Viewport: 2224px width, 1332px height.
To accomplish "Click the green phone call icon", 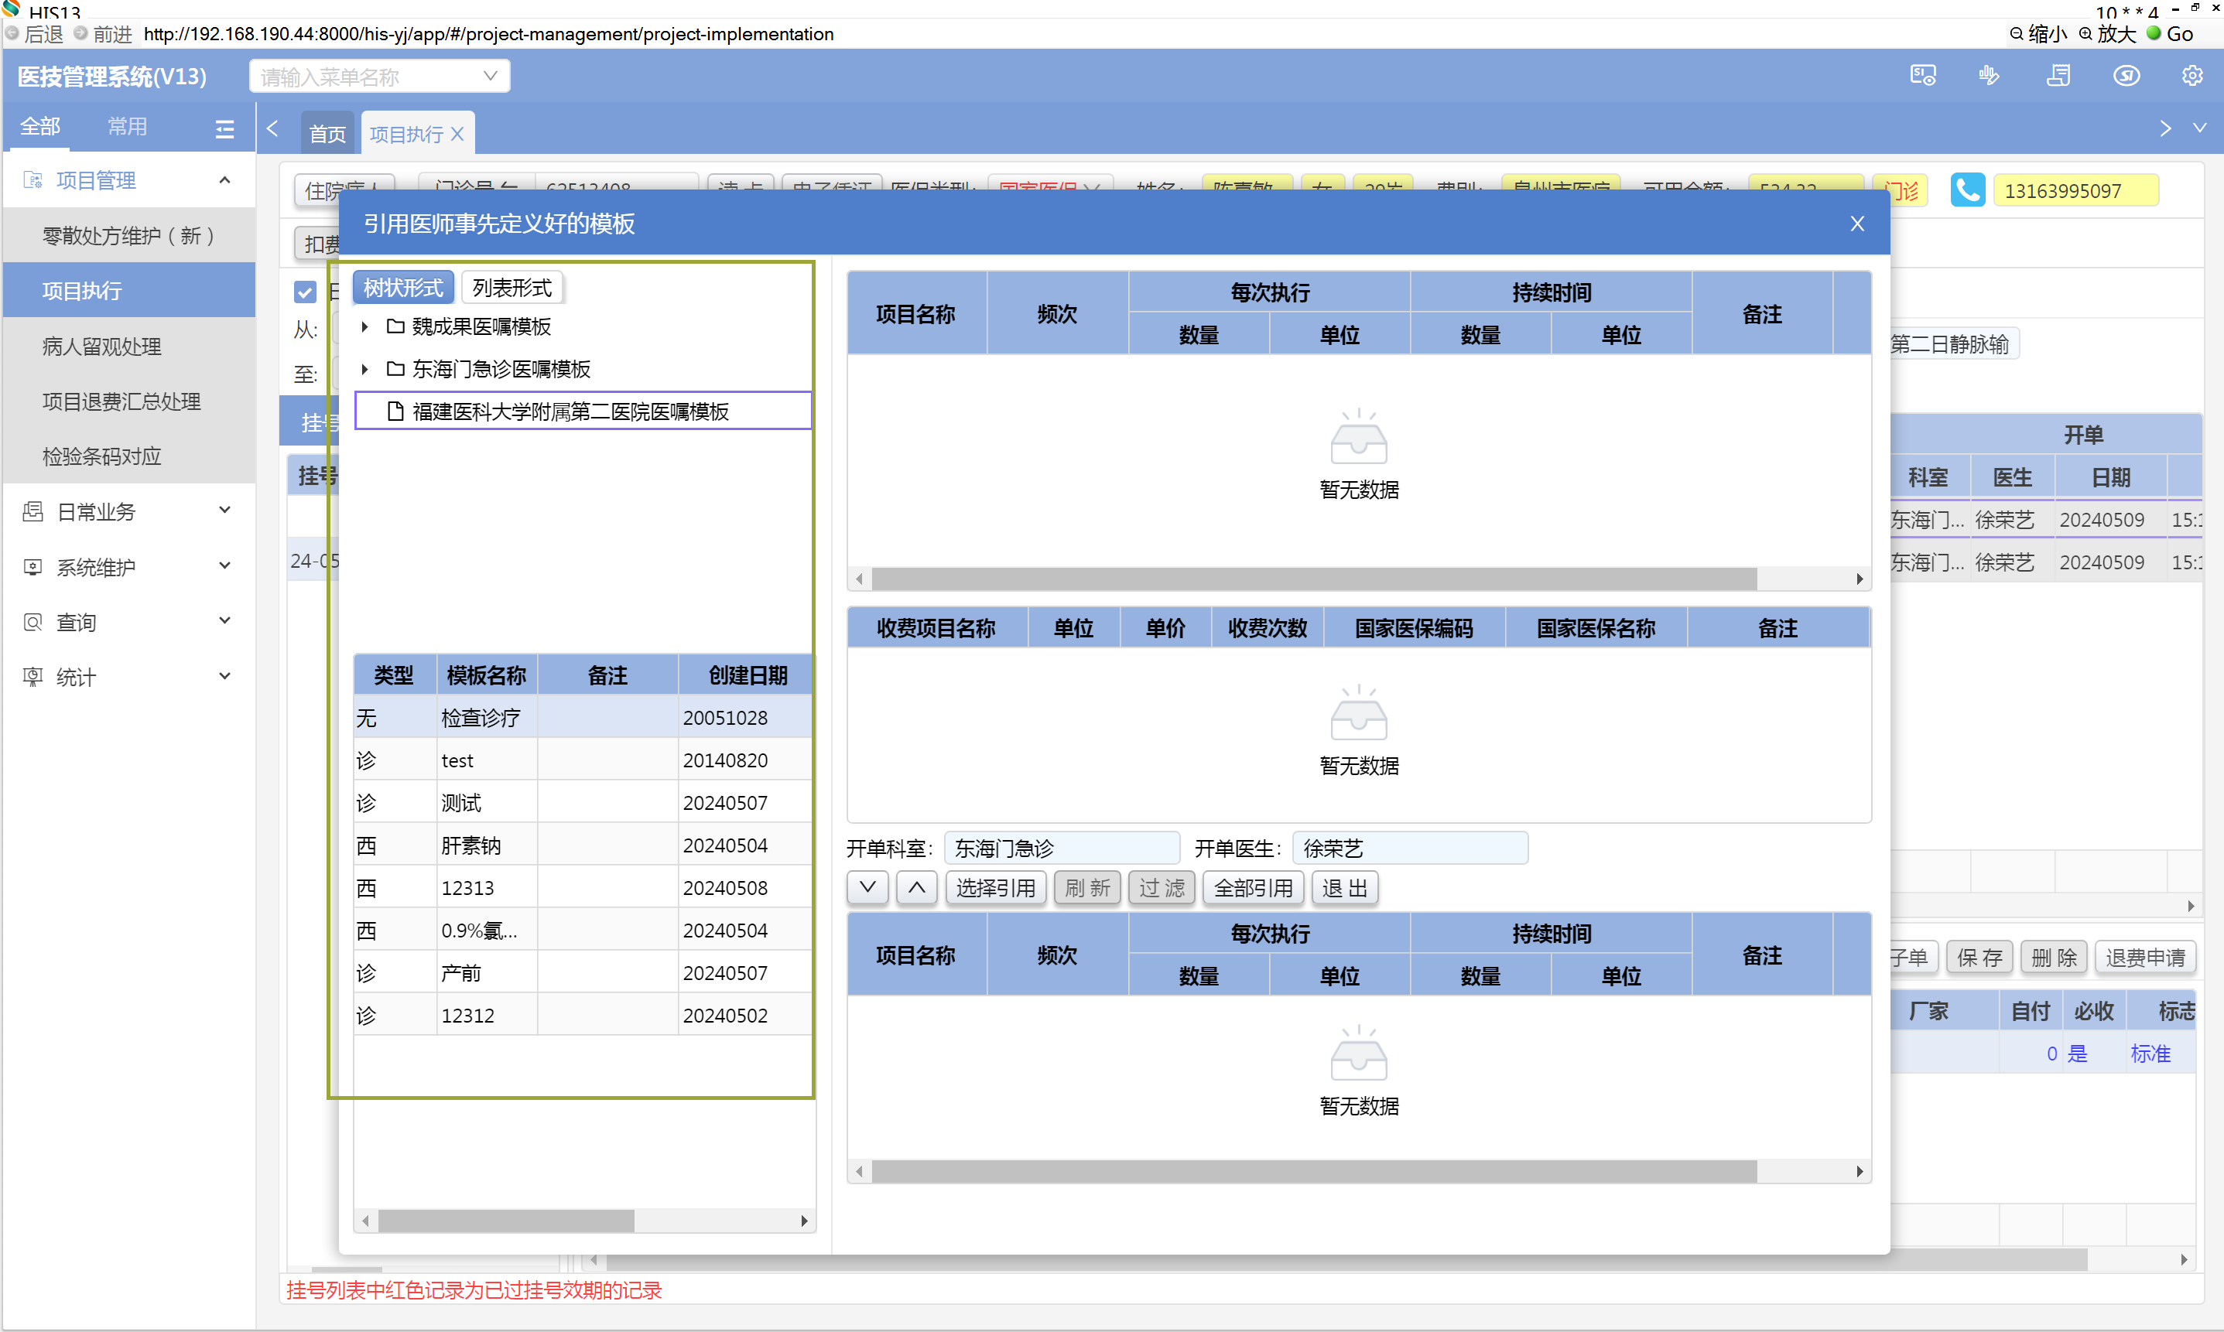I will (x=1966, y=190).
